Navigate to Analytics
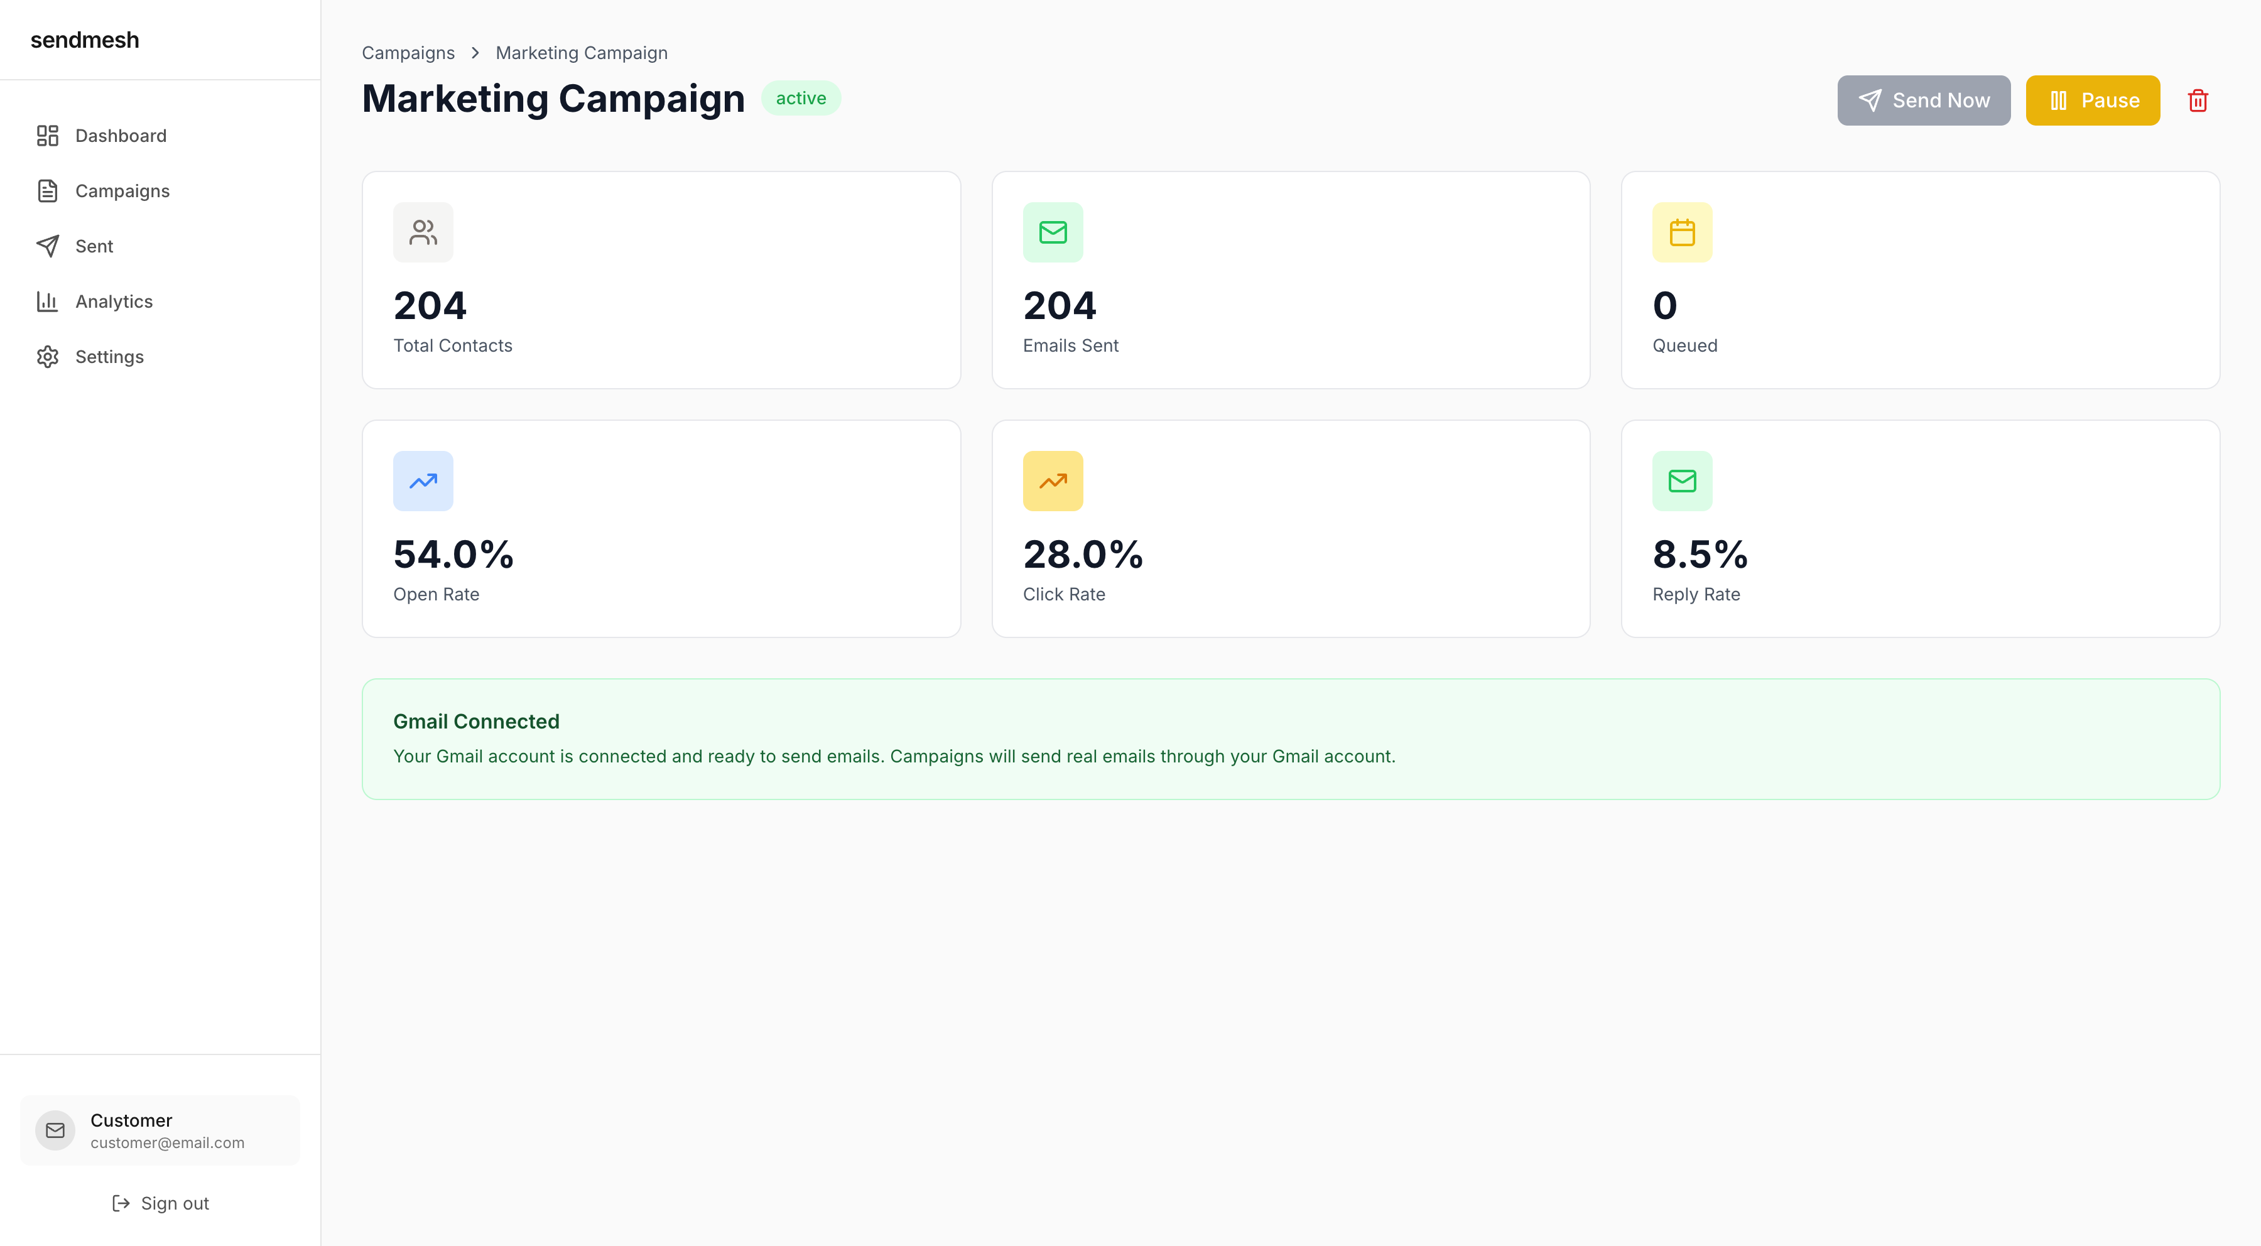The width and height of the screenshot is (2261, 1246). 113,302
